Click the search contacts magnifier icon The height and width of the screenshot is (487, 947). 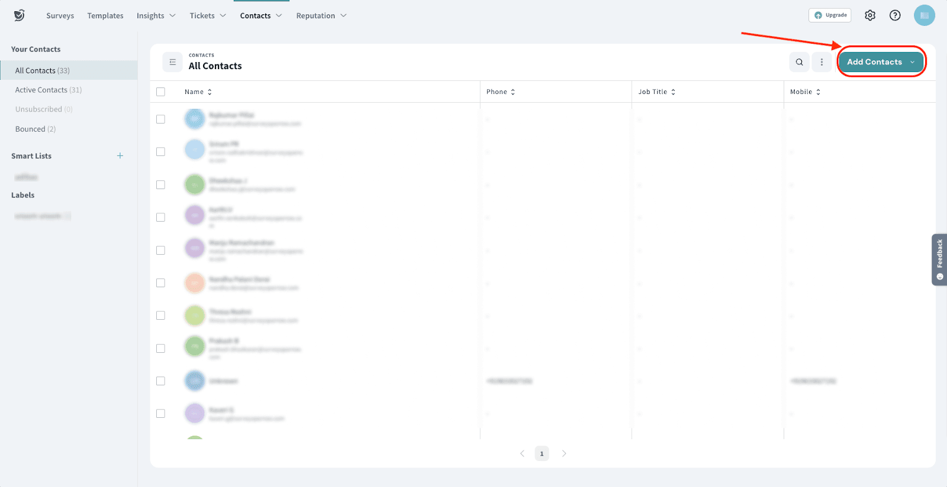click(799, 62)
